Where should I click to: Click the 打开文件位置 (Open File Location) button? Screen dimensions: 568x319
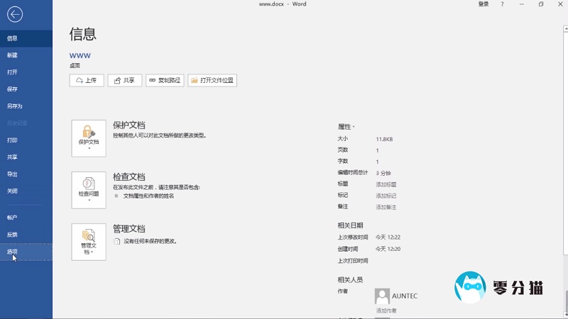coord(212,81)
